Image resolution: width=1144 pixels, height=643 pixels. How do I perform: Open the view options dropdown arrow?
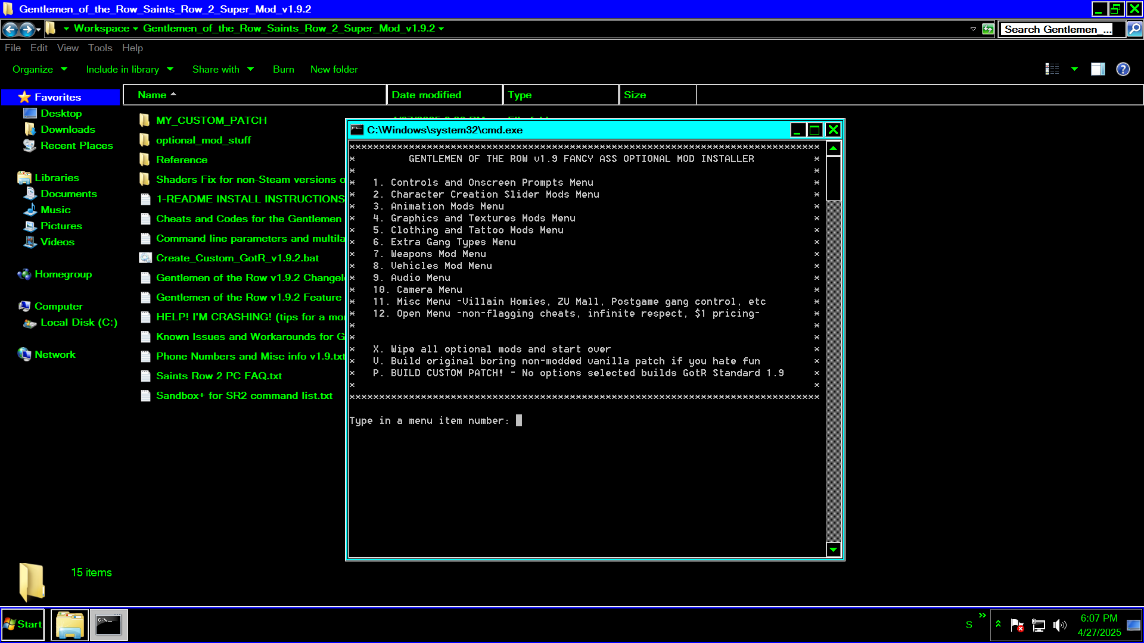click(x=1074, y=69)
